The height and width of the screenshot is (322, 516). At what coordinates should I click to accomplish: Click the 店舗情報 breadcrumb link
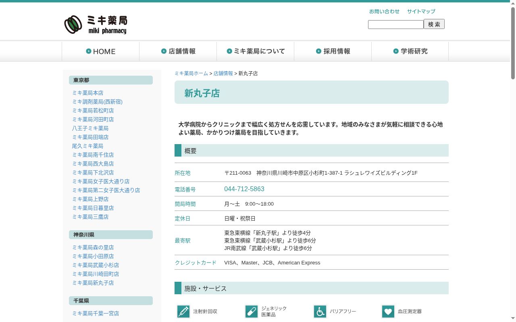tap(223, 73)
